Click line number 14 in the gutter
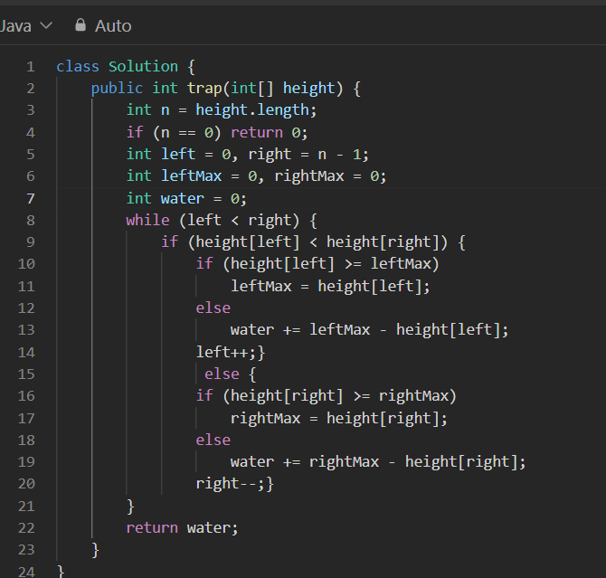This screenshot has width=606, height=578. 26,353
